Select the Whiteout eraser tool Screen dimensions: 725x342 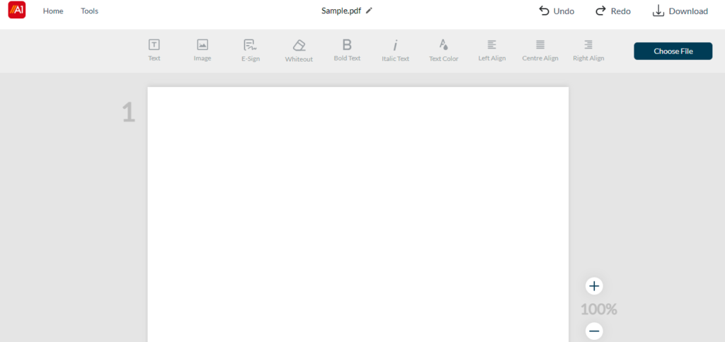coord(299,46)
